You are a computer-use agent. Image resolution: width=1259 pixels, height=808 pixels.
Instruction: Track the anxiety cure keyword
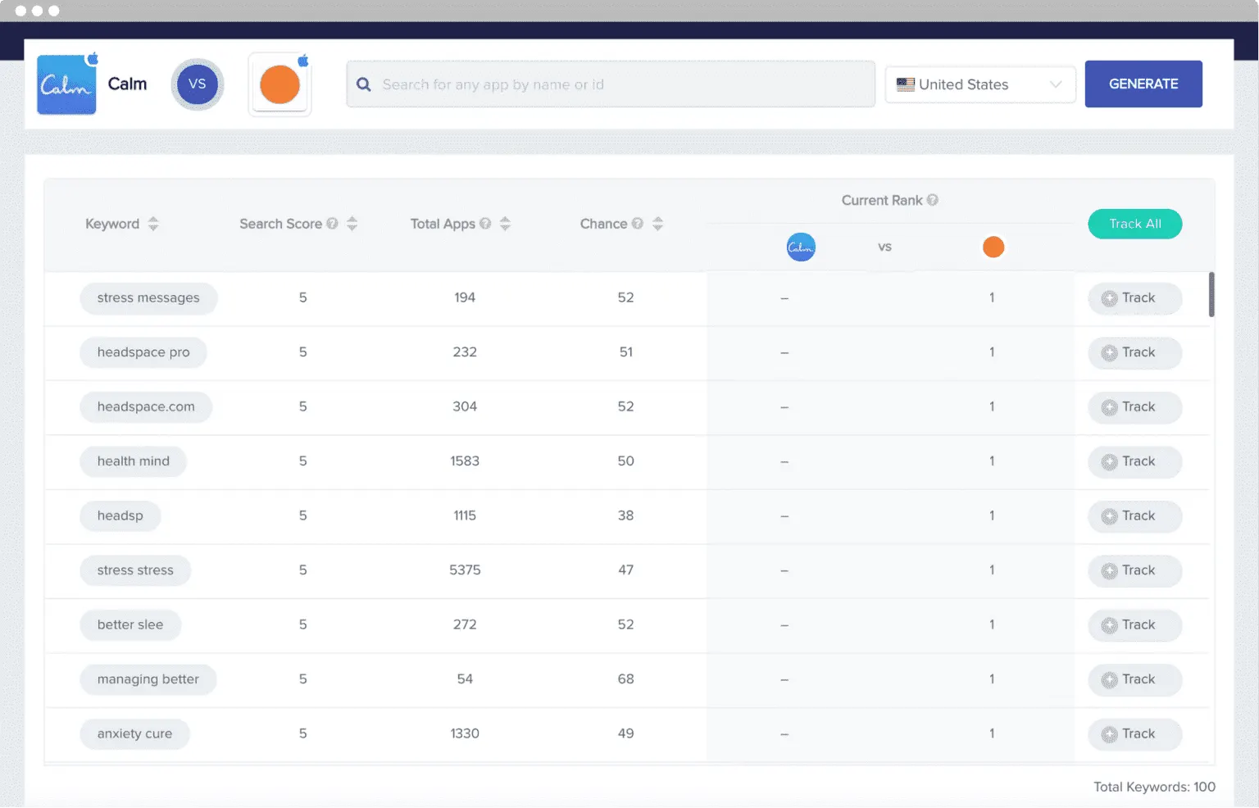tap(1135, 734)
